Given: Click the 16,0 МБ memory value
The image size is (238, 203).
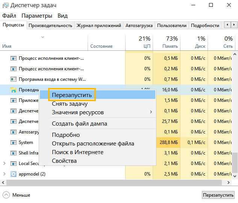Looking at the screenshot, I should [170, 90].
